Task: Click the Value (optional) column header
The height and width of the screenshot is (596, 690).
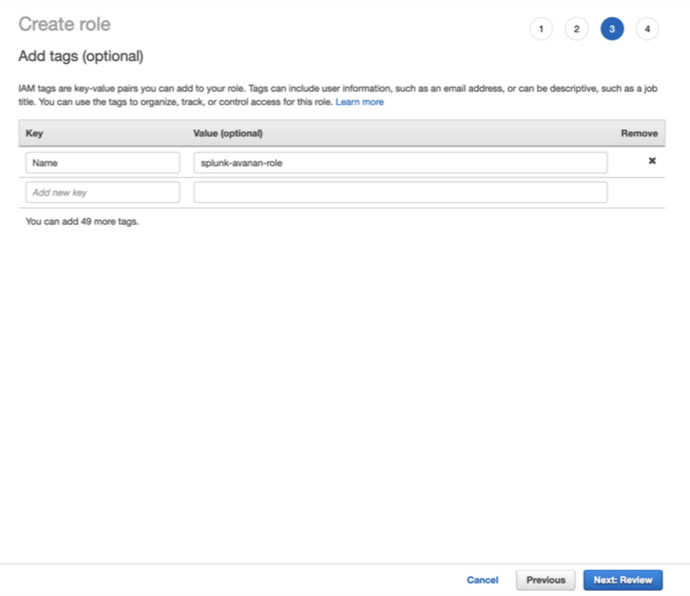Action: coord(228,133)
